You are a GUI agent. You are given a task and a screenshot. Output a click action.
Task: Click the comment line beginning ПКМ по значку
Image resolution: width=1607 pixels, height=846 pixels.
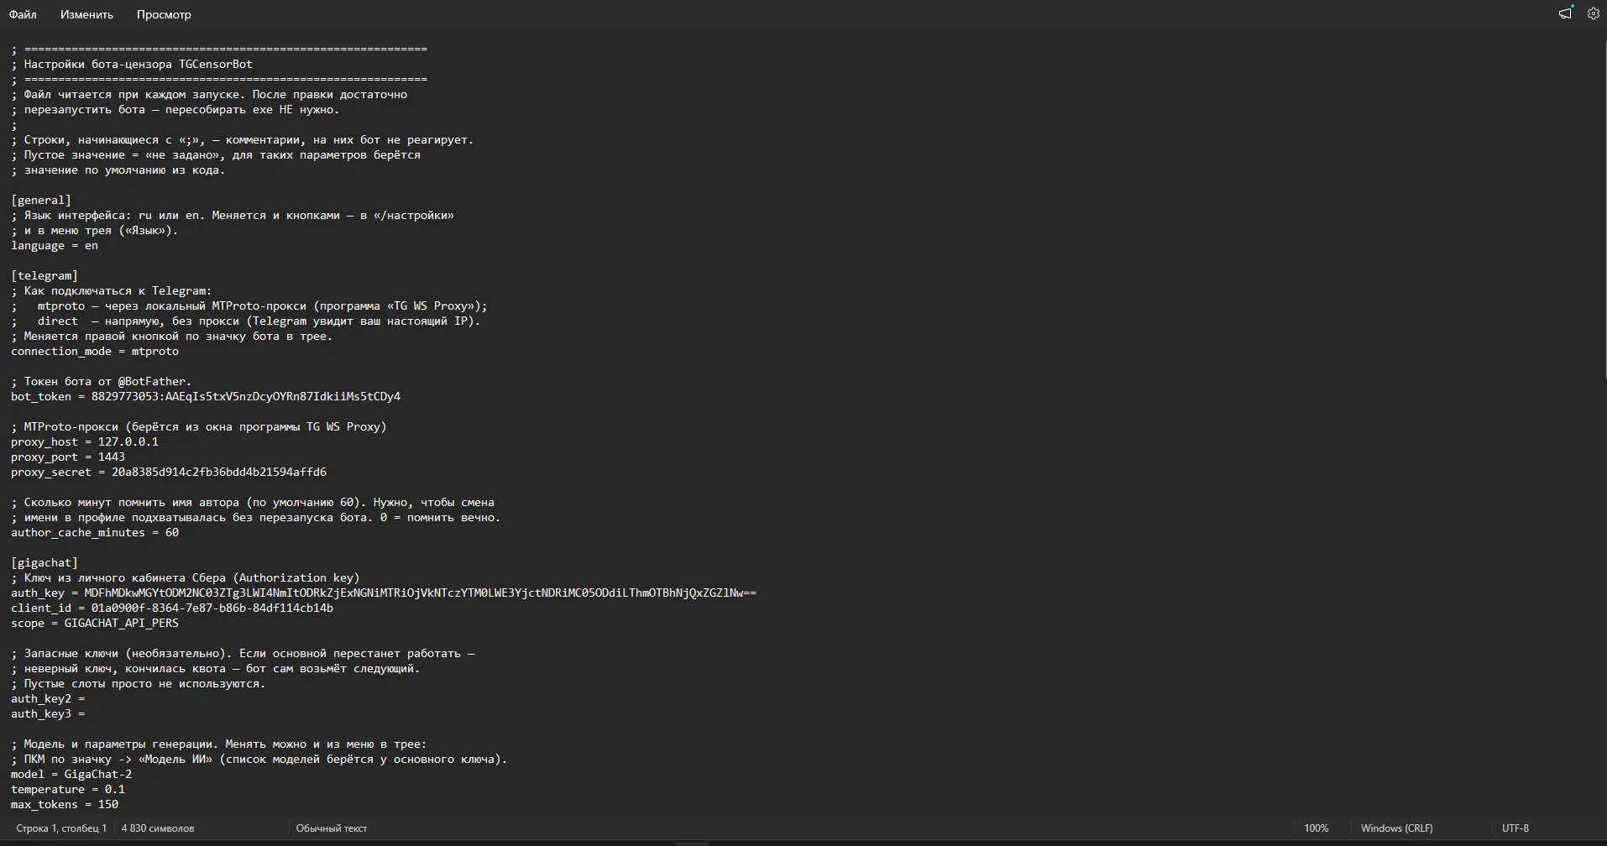259,759
